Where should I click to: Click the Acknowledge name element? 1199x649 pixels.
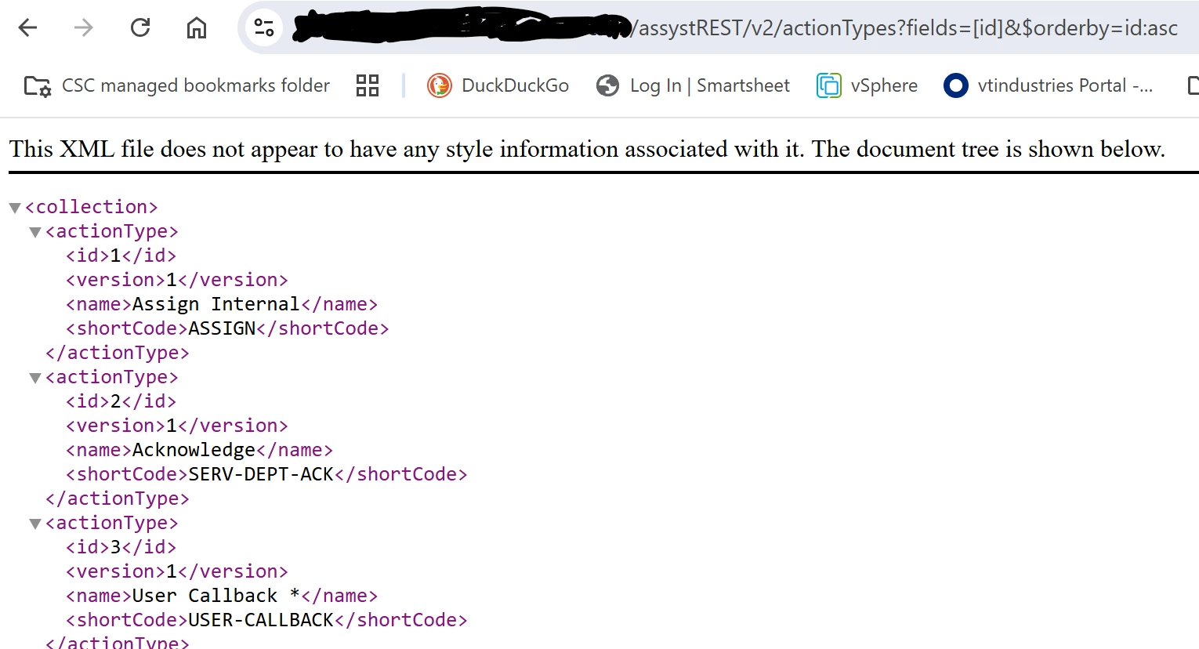tap(199, 450)
